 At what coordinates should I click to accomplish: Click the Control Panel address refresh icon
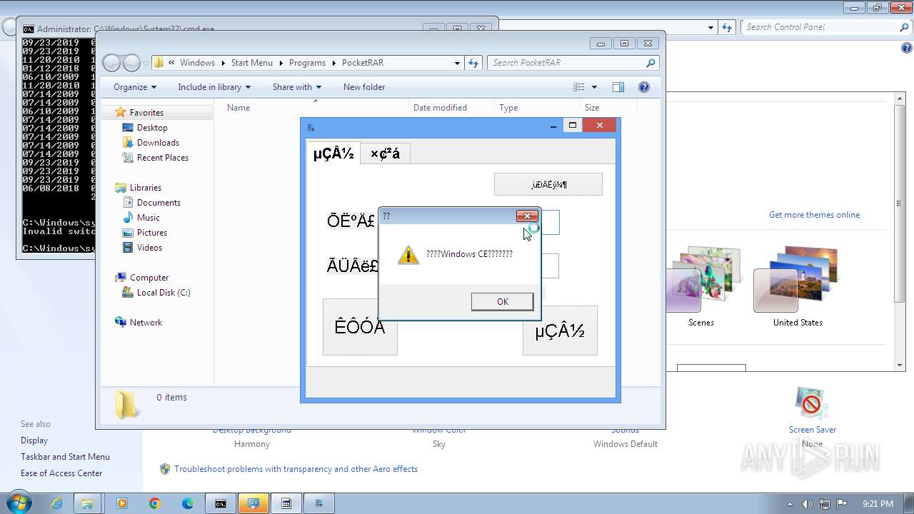point(727,27)
